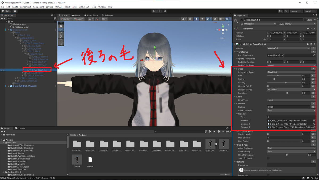Switch to the Asset Store tab
The height and width of the screenshot is (180, 319).
(91, 15)
